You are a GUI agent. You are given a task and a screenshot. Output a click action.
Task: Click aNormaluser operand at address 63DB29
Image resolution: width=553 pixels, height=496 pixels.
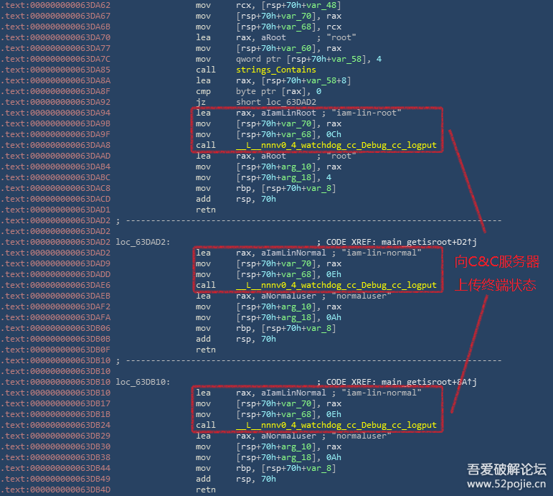(x=288, y=436)
